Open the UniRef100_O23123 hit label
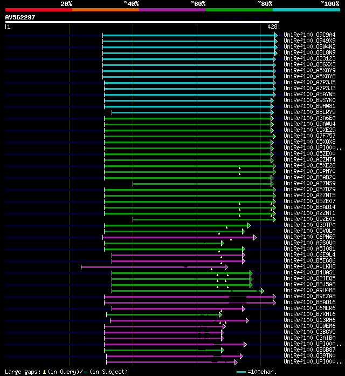This screenshot has height=376, width=345. (x=309, y=58)
